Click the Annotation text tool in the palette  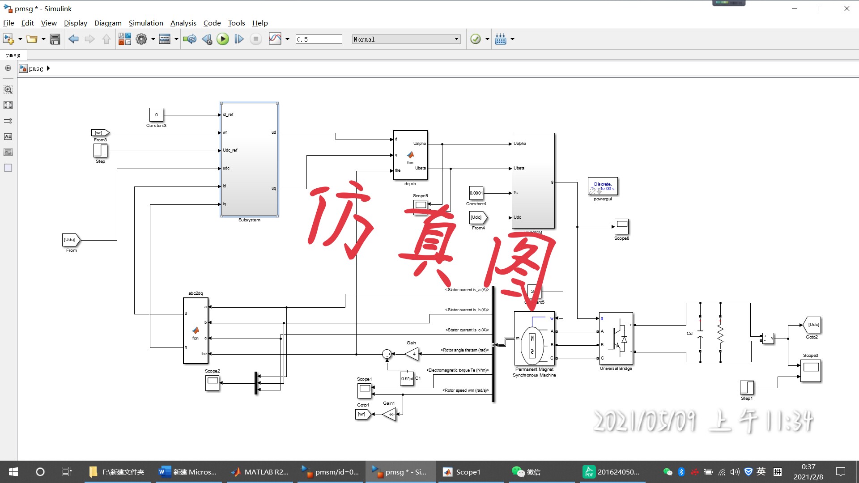tap(8, 136)
